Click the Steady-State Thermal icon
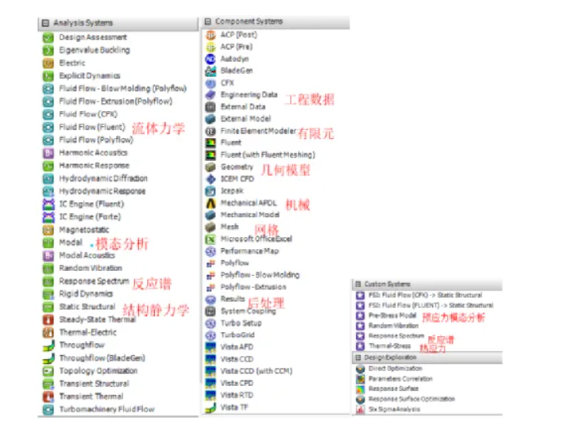Screen dimensions: 568x436 (x=48, y=320)
